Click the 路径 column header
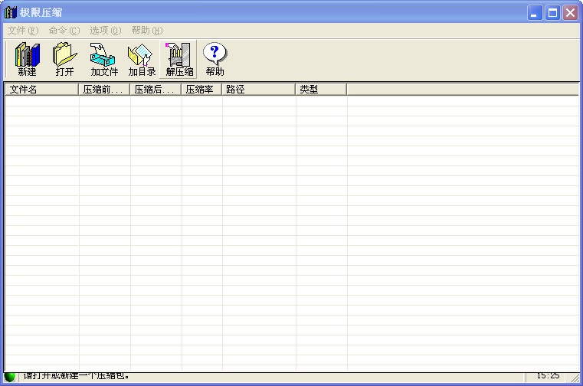583x386 pixels. coord(258,90)
